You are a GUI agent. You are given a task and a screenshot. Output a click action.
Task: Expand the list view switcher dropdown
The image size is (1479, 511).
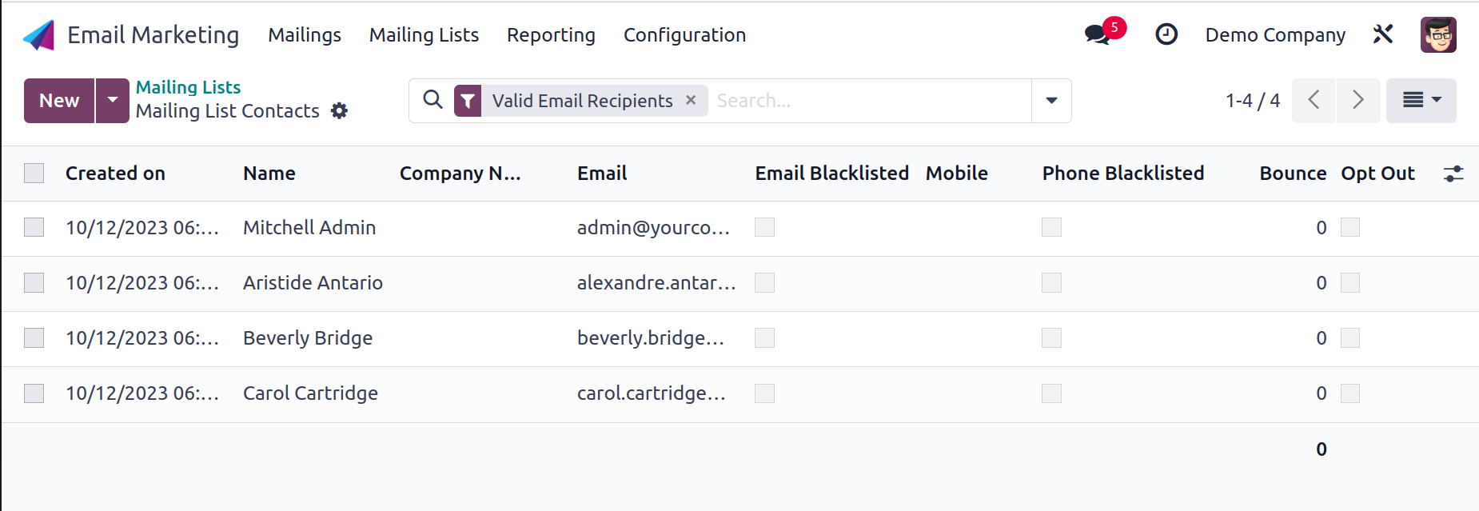1421,100
